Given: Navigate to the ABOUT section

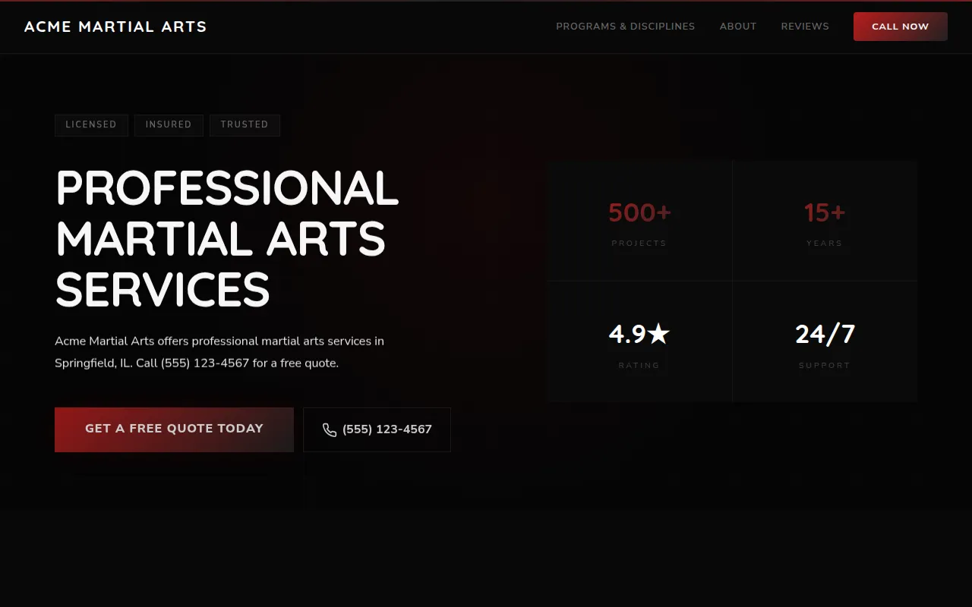Looking at the screenshot, I should click(x=737, y=27).
